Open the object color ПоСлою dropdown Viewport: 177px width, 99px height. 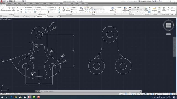138,7
